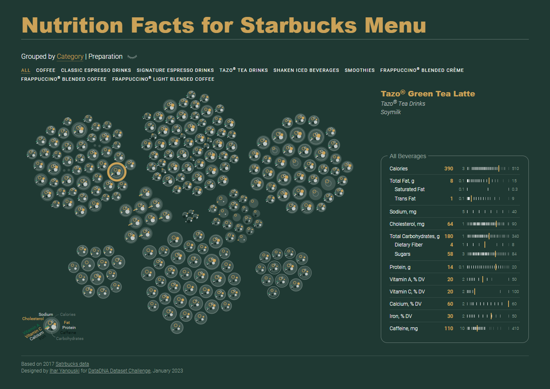Click the 'Cholesterol, mg' label

[407, 224]
